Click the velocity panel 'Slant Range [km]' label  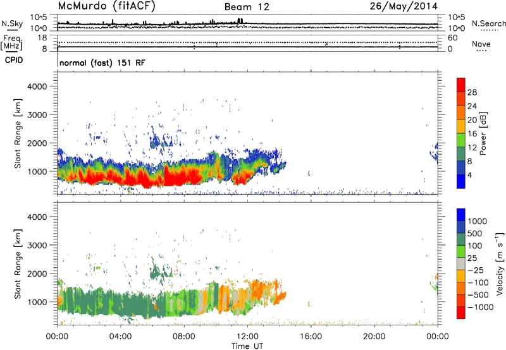pyautogui.click(x=18, y=263)
